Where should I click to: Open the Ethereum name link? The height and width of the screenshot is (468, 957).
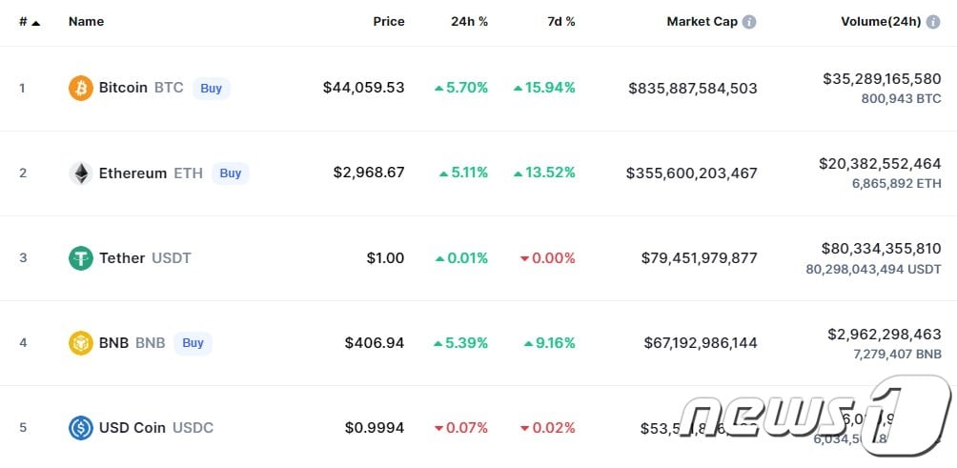pos(132,173)
